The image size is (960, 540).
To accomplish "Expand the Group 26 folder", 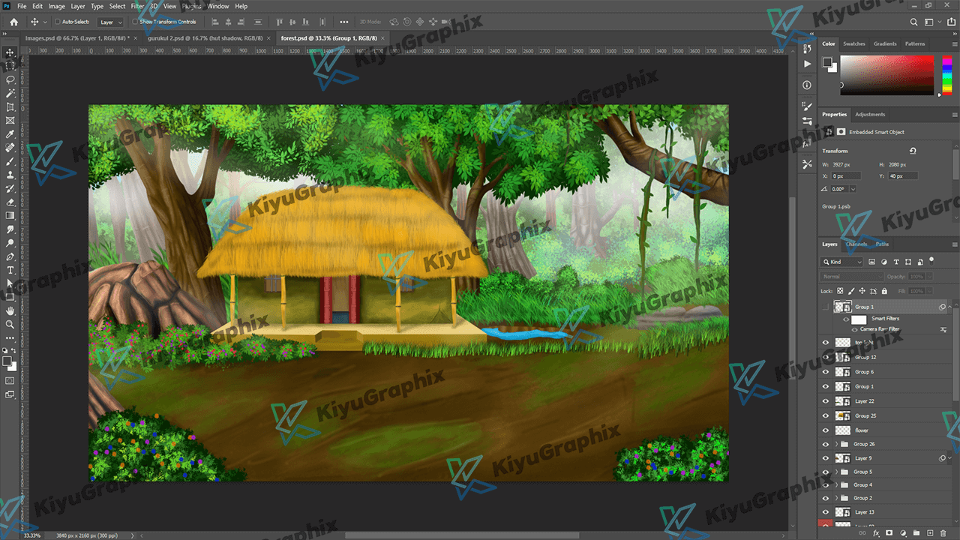I will click(x=836, y=444).
